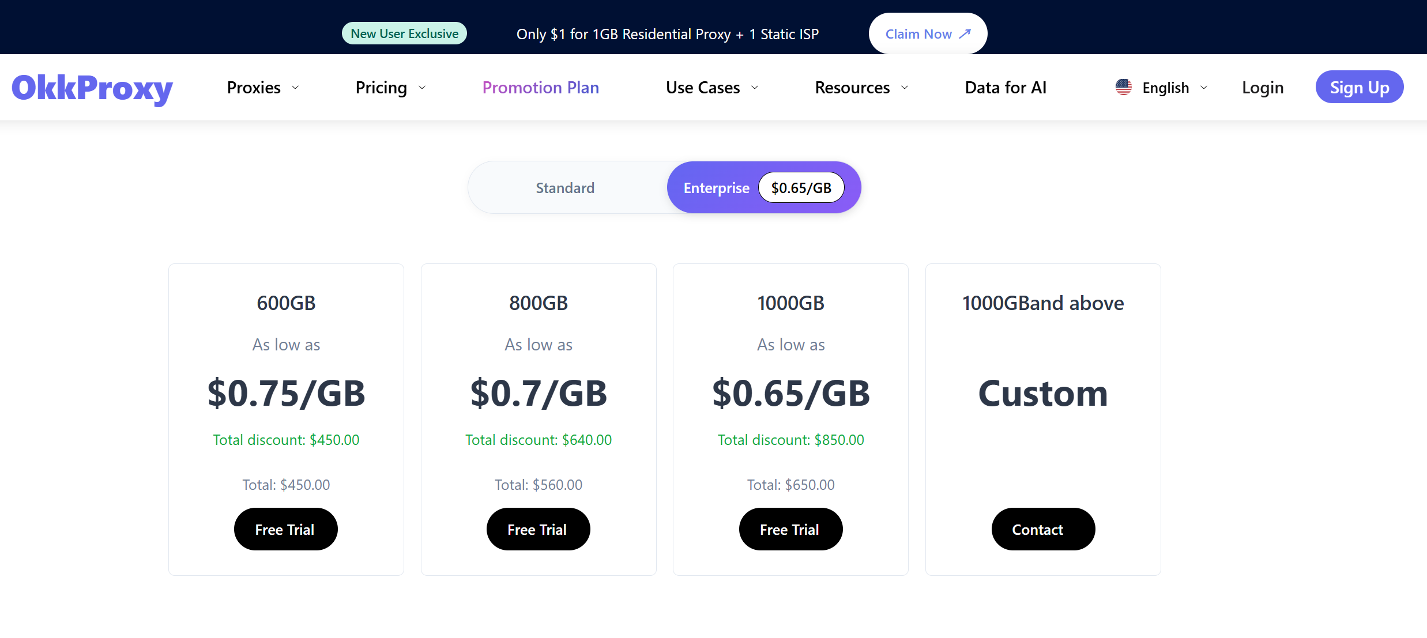Switch to the Standard plan toggle
The image size is (1427, 638).
point(565,188)
